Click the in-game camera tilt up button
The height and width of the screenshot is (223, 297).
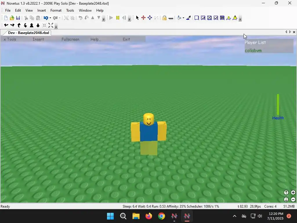pyautogui.click(x=286, y=193)
